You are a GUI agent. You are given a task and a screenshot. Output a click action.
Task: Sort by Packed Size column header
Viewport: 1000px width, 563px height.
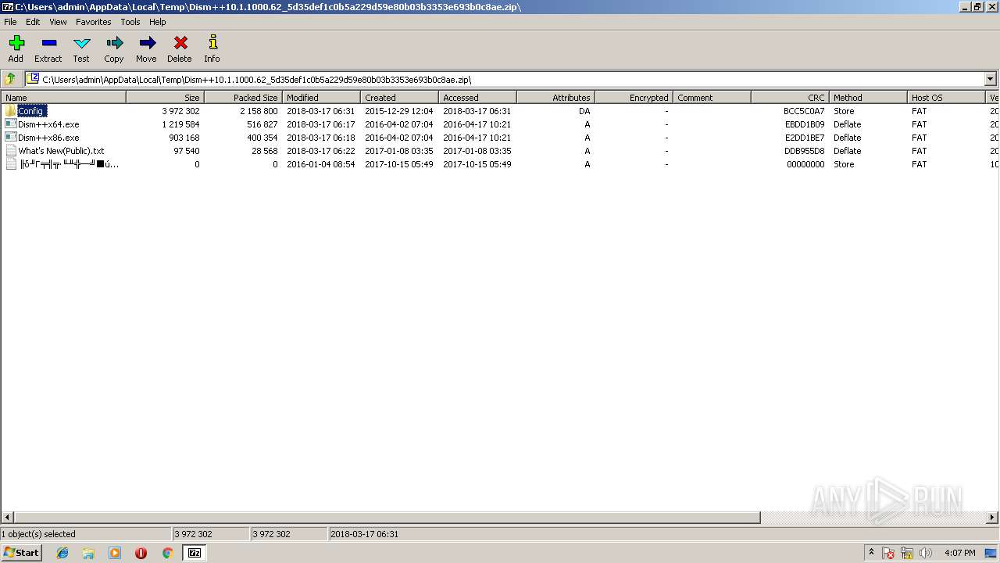pyautogui.click(x=243, y=98)
